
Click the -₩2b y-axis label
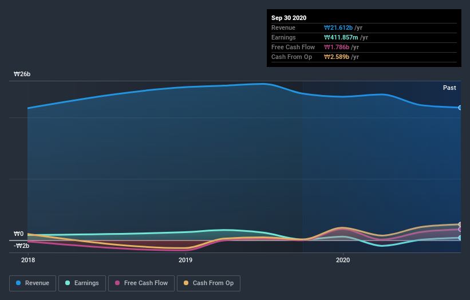[x=22, y=246]
